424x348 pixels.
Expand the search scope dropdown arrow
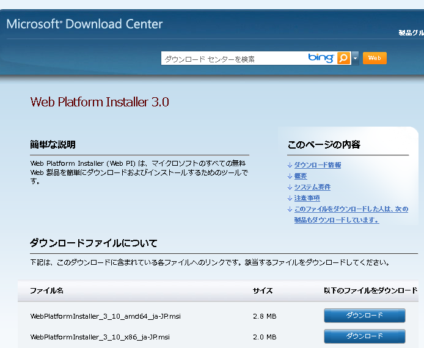tap(356, 59)
